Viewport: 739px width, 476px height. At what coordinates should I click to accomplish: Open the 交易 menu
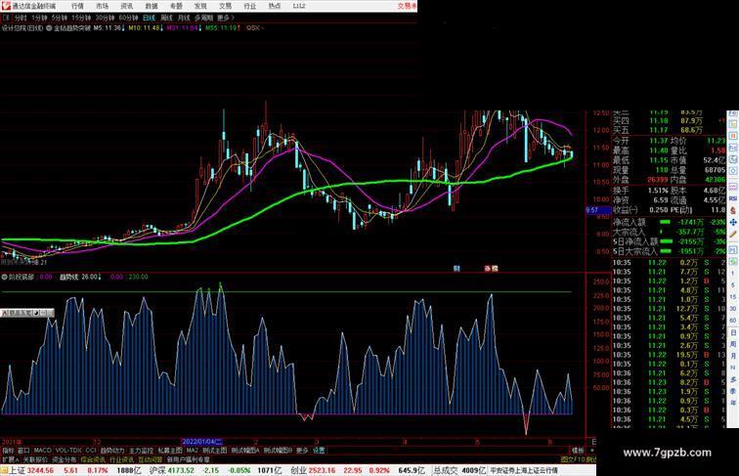tap(225, 6)
